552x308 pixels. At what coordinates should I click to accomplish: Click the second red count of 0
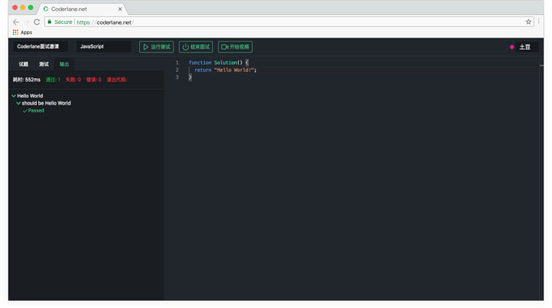coord(94,80)
